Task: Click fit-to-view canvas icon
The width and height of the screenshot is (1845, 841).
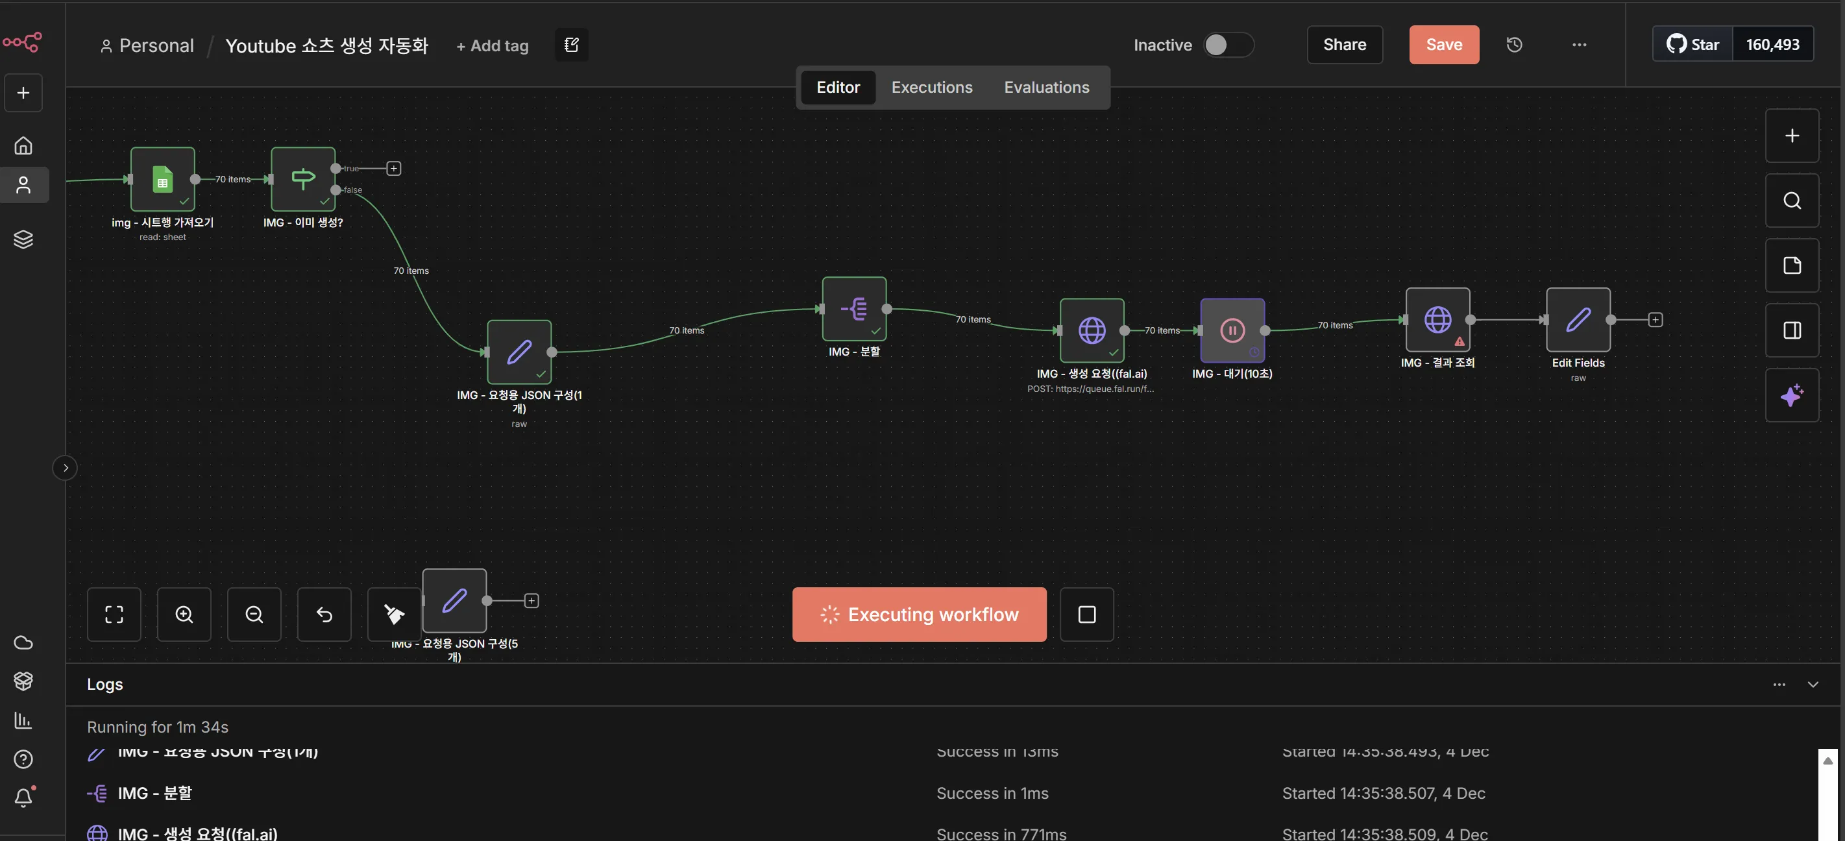Action: click(114, 615)
